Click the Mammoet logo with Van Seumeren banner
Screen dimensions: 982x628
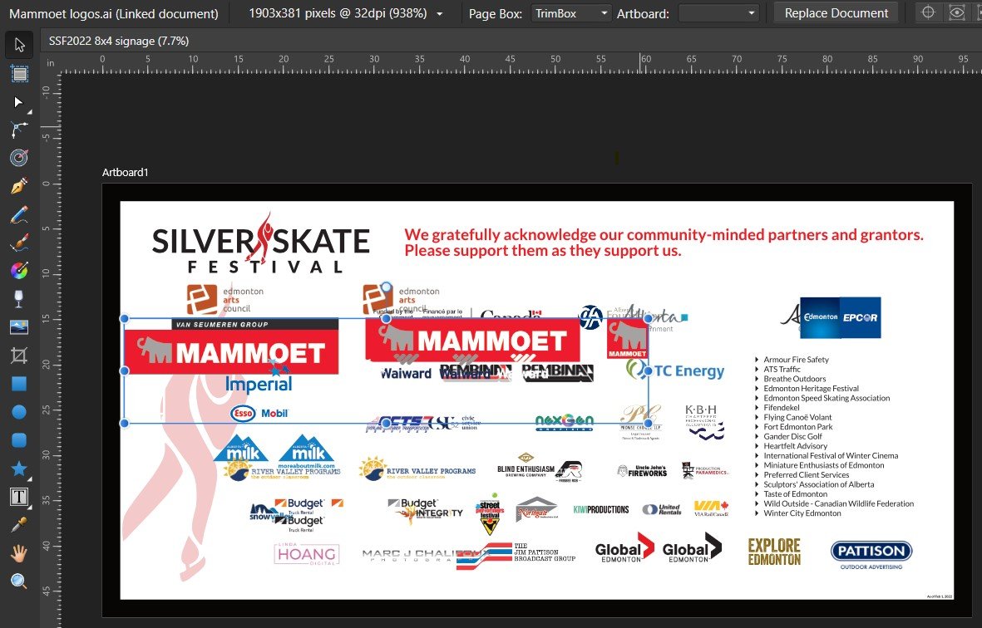pos(231,346)
